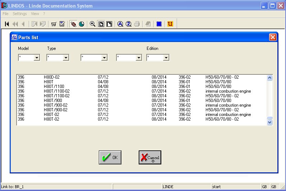Select the last H80T-02 08/2014 row
The height and width of the screenshot is (191, 286).
pos(142,119)
